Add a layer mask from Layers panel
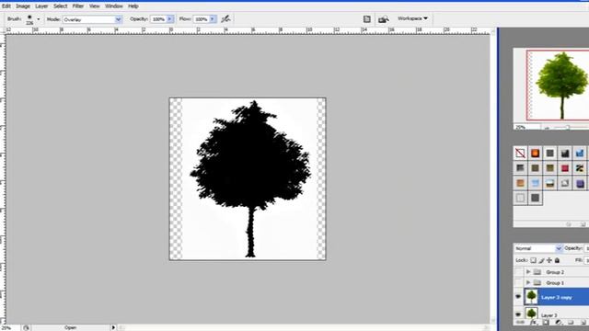The width and height of the screenshot is (589, 331). tap(546, 323)
